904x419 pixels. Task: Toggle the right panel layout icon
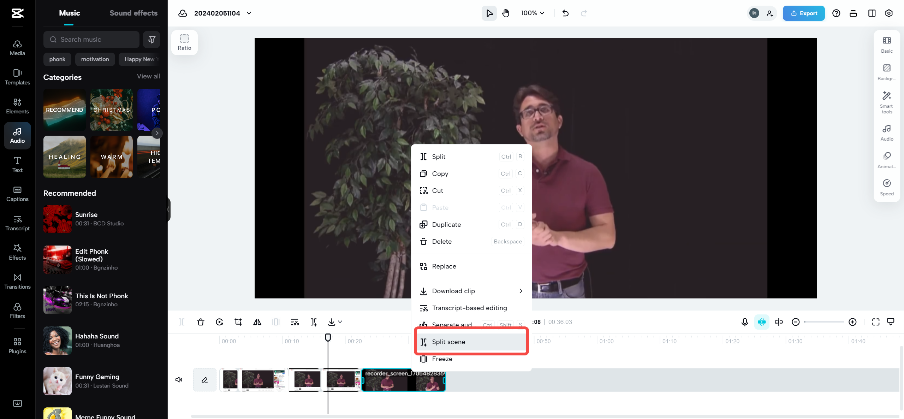click(872, 13)
